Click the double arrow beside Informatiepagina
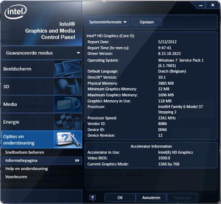 [77, 160]
